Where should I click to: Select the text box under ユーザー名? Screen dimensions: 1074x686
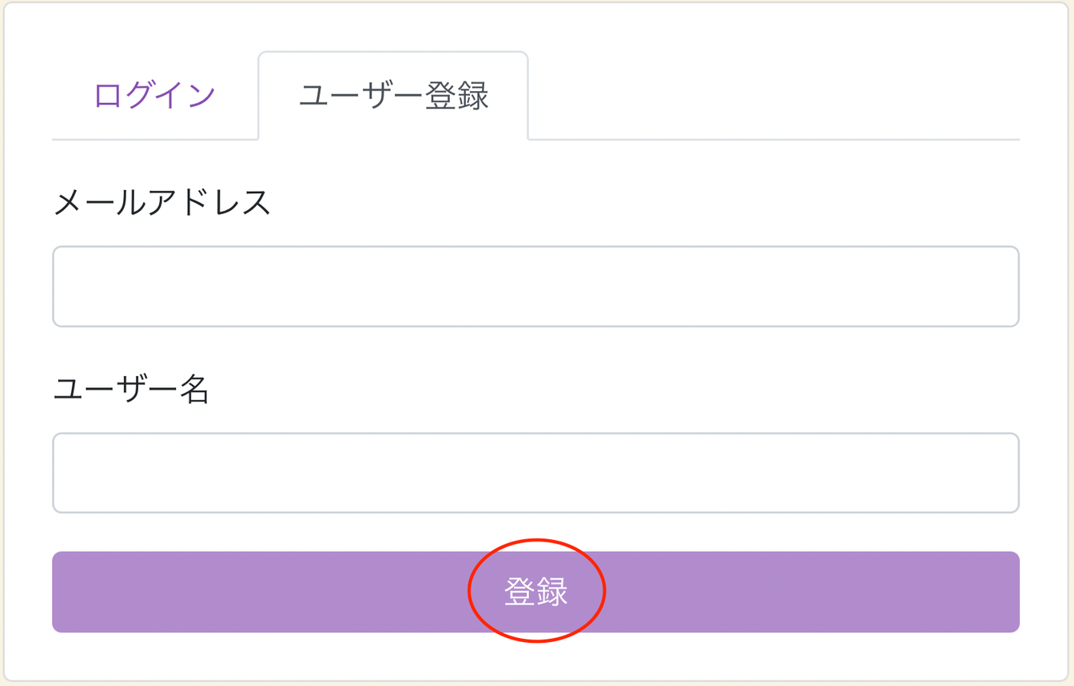click(x=535, y=473)
